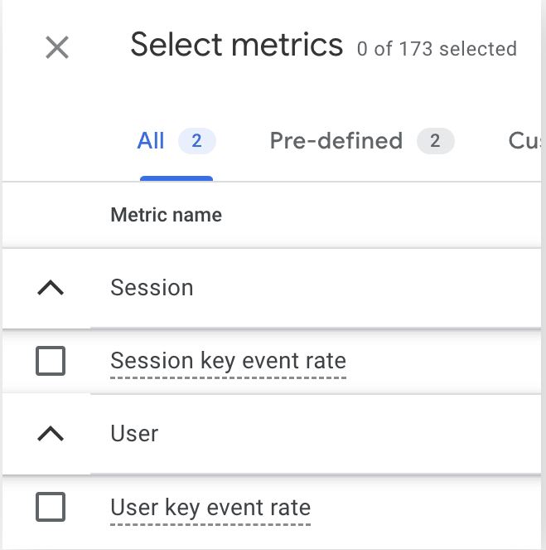The image size is (546, 550).
Task: Click the count badge on All tab
Action: [197, 141]
